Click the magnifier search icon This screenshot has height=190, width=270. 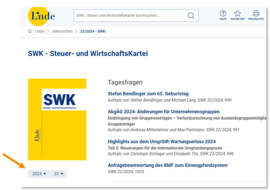[x=191, y=16]
